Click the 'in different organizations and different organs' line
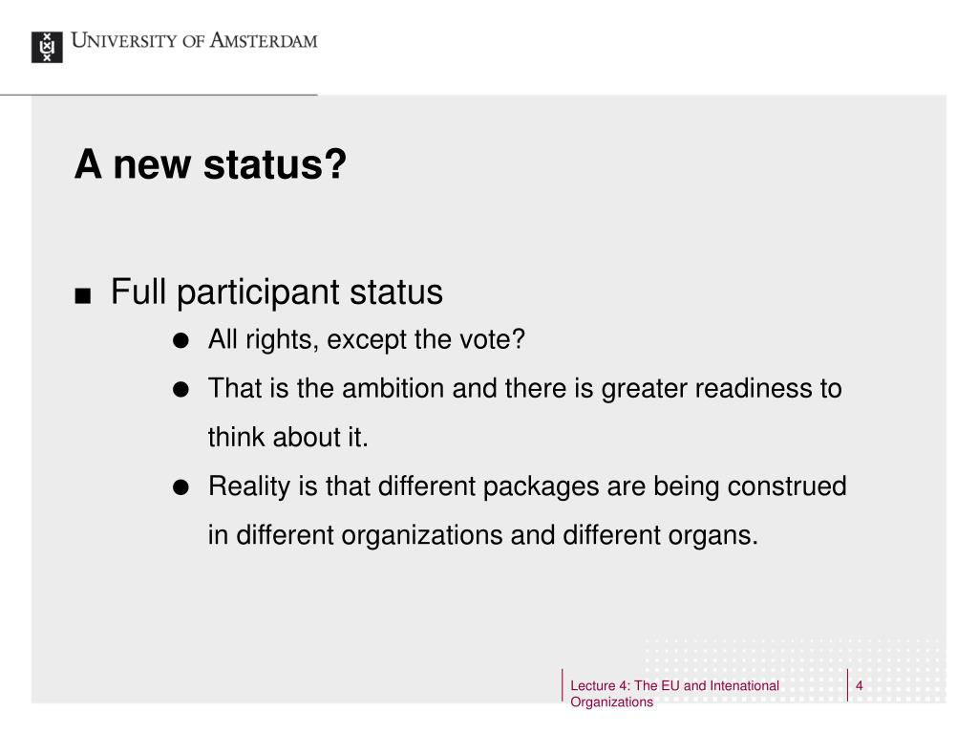The height and width of the screenshot is (734, 978). 482,535
